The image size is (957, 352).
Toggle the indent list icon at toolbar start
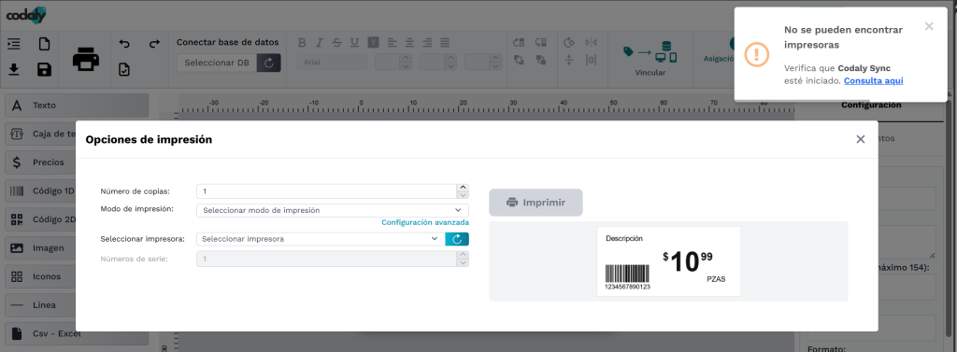(13, 44)
